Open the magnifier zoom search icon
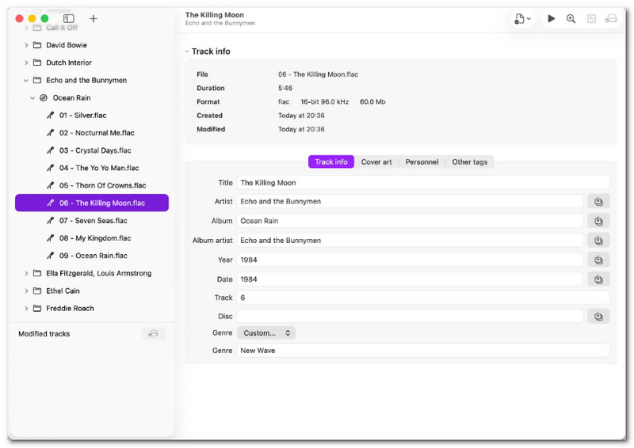This screenshot has width=634, height=448. (x=571, y=18)
